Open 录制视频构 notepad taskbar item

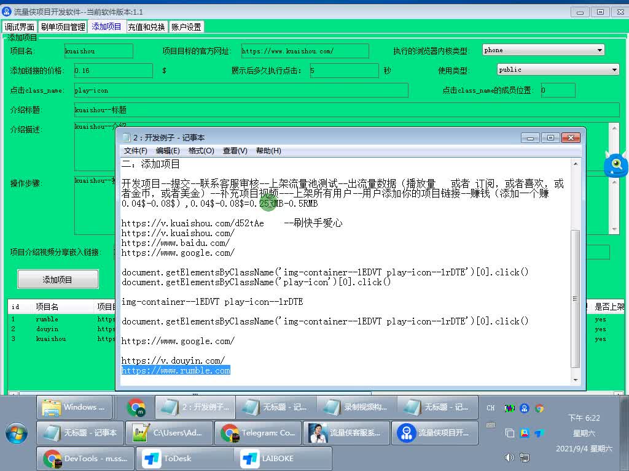point(357,407)
